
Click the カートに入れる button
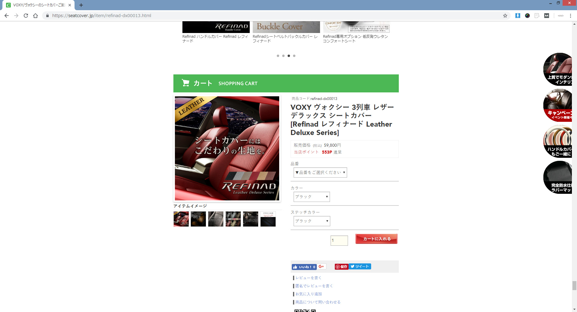[x=377, y=239]
